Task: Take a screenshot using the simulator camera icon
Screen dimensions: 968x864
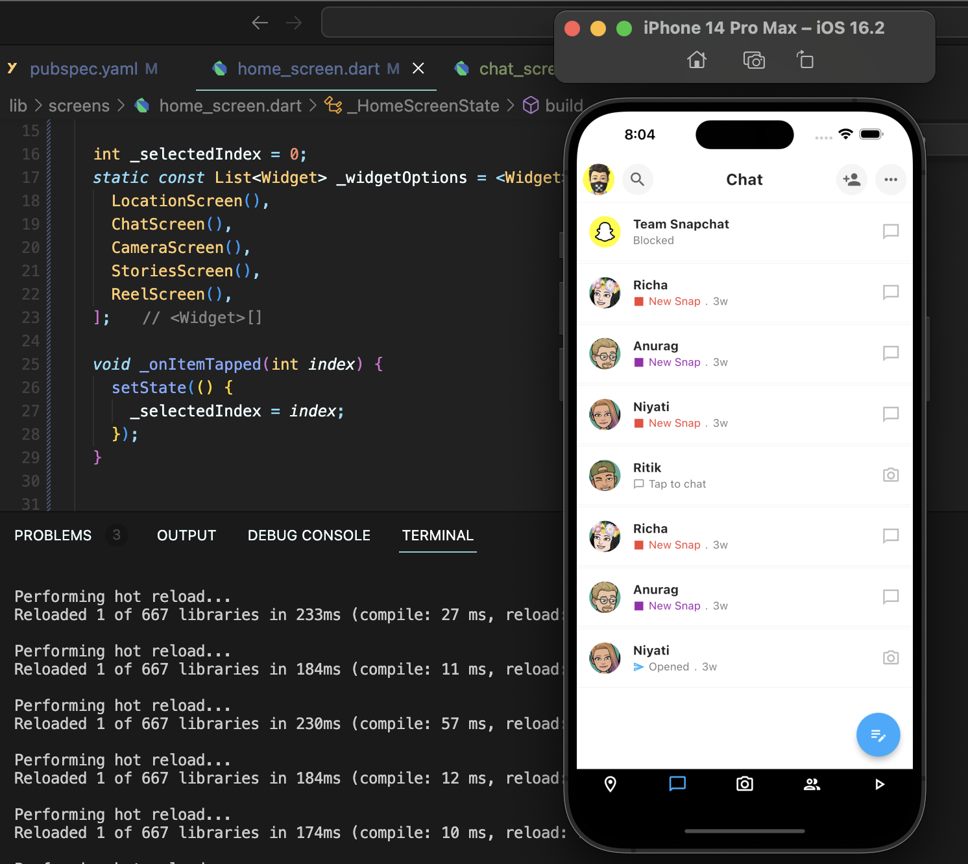Action: click(x=753, y=60)
